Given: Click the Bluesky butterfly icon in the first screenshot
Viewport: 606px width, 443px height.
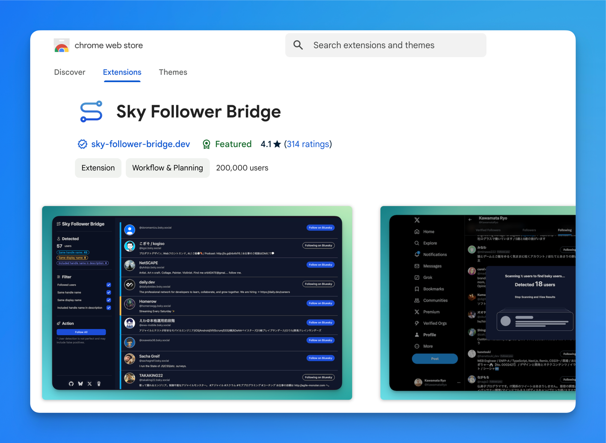Looking at the screenshot, I should coord(80,384).
